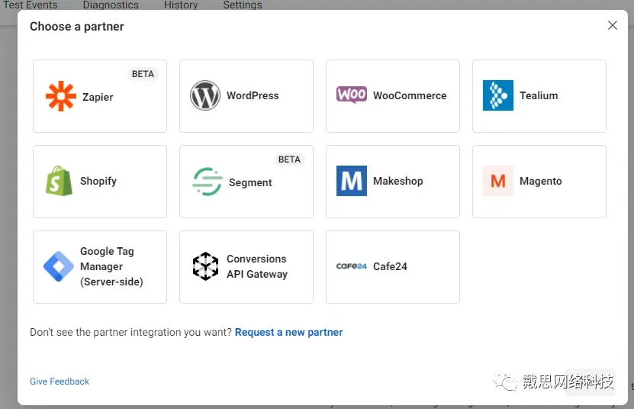Click the Choose a partner dialog title
Screen dimensions: 634x409
(x=77, y=27)
